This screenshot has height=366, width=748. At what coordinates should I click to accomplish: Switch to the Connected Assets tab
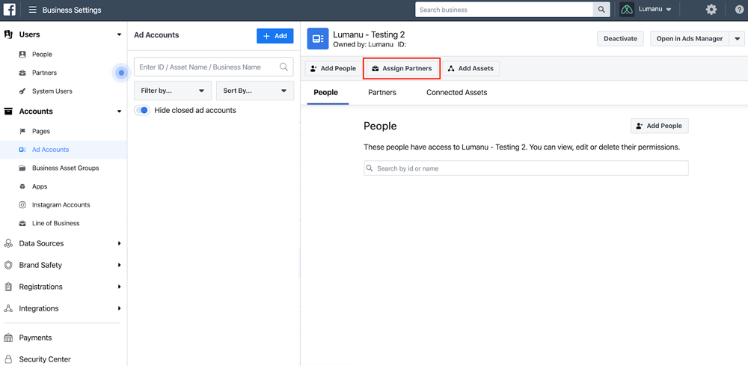pos(456,93)
